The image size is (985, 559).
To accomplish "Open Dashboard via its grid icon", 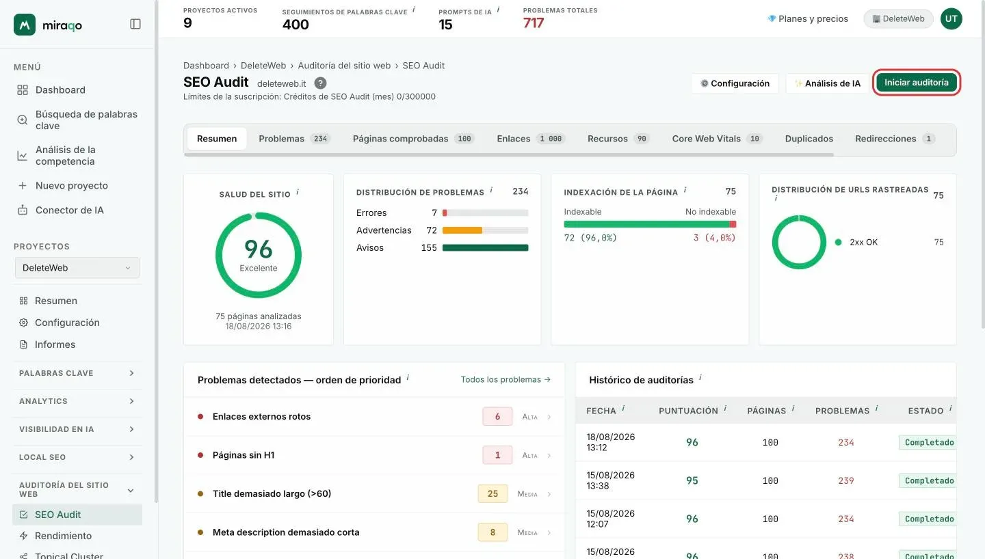I will click(23, 90).
